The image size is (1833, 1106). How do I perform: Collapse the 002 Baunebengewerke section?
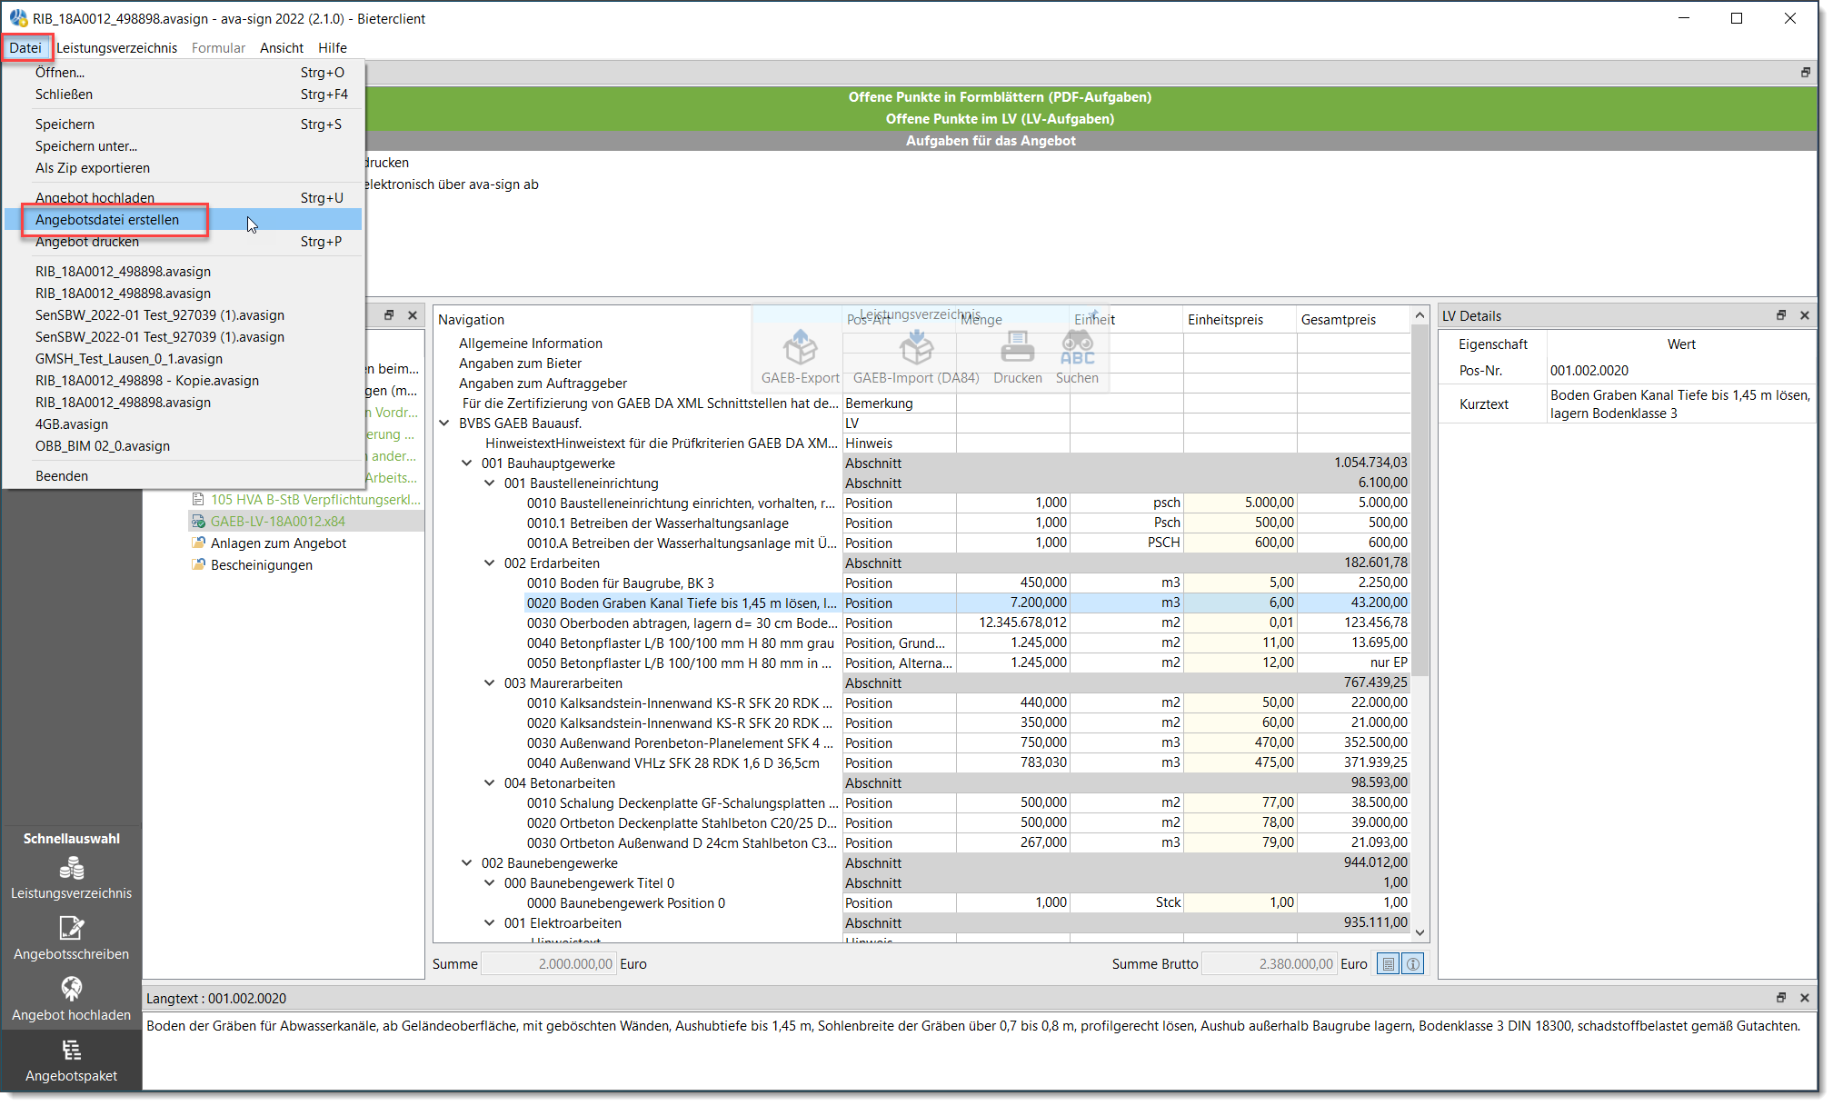pyautogui.click(x=467, y=863)
